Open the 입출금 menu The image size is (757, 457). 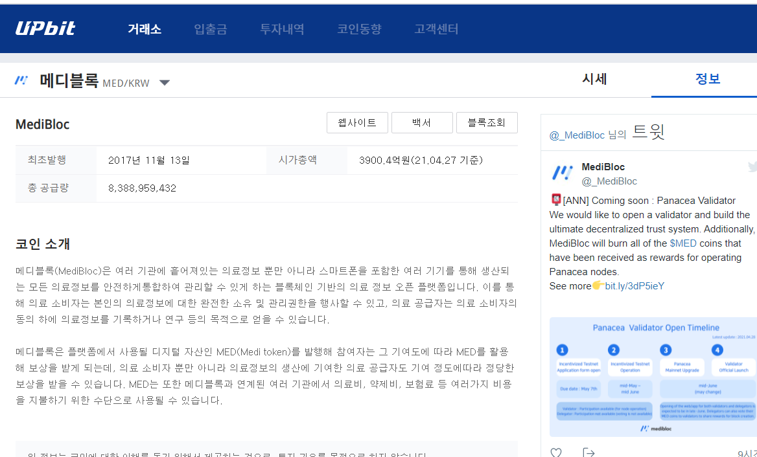tap(211, 29)
